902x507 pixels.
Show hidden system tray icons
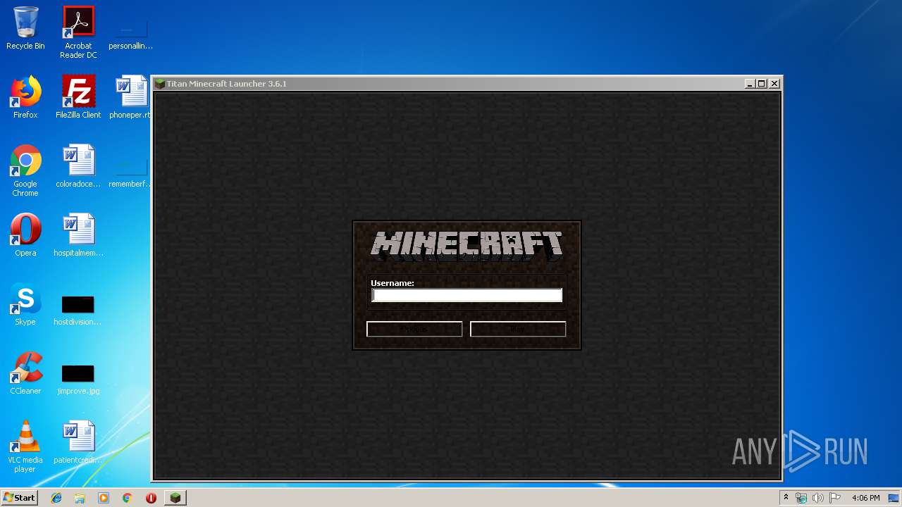tap(786, 498)
